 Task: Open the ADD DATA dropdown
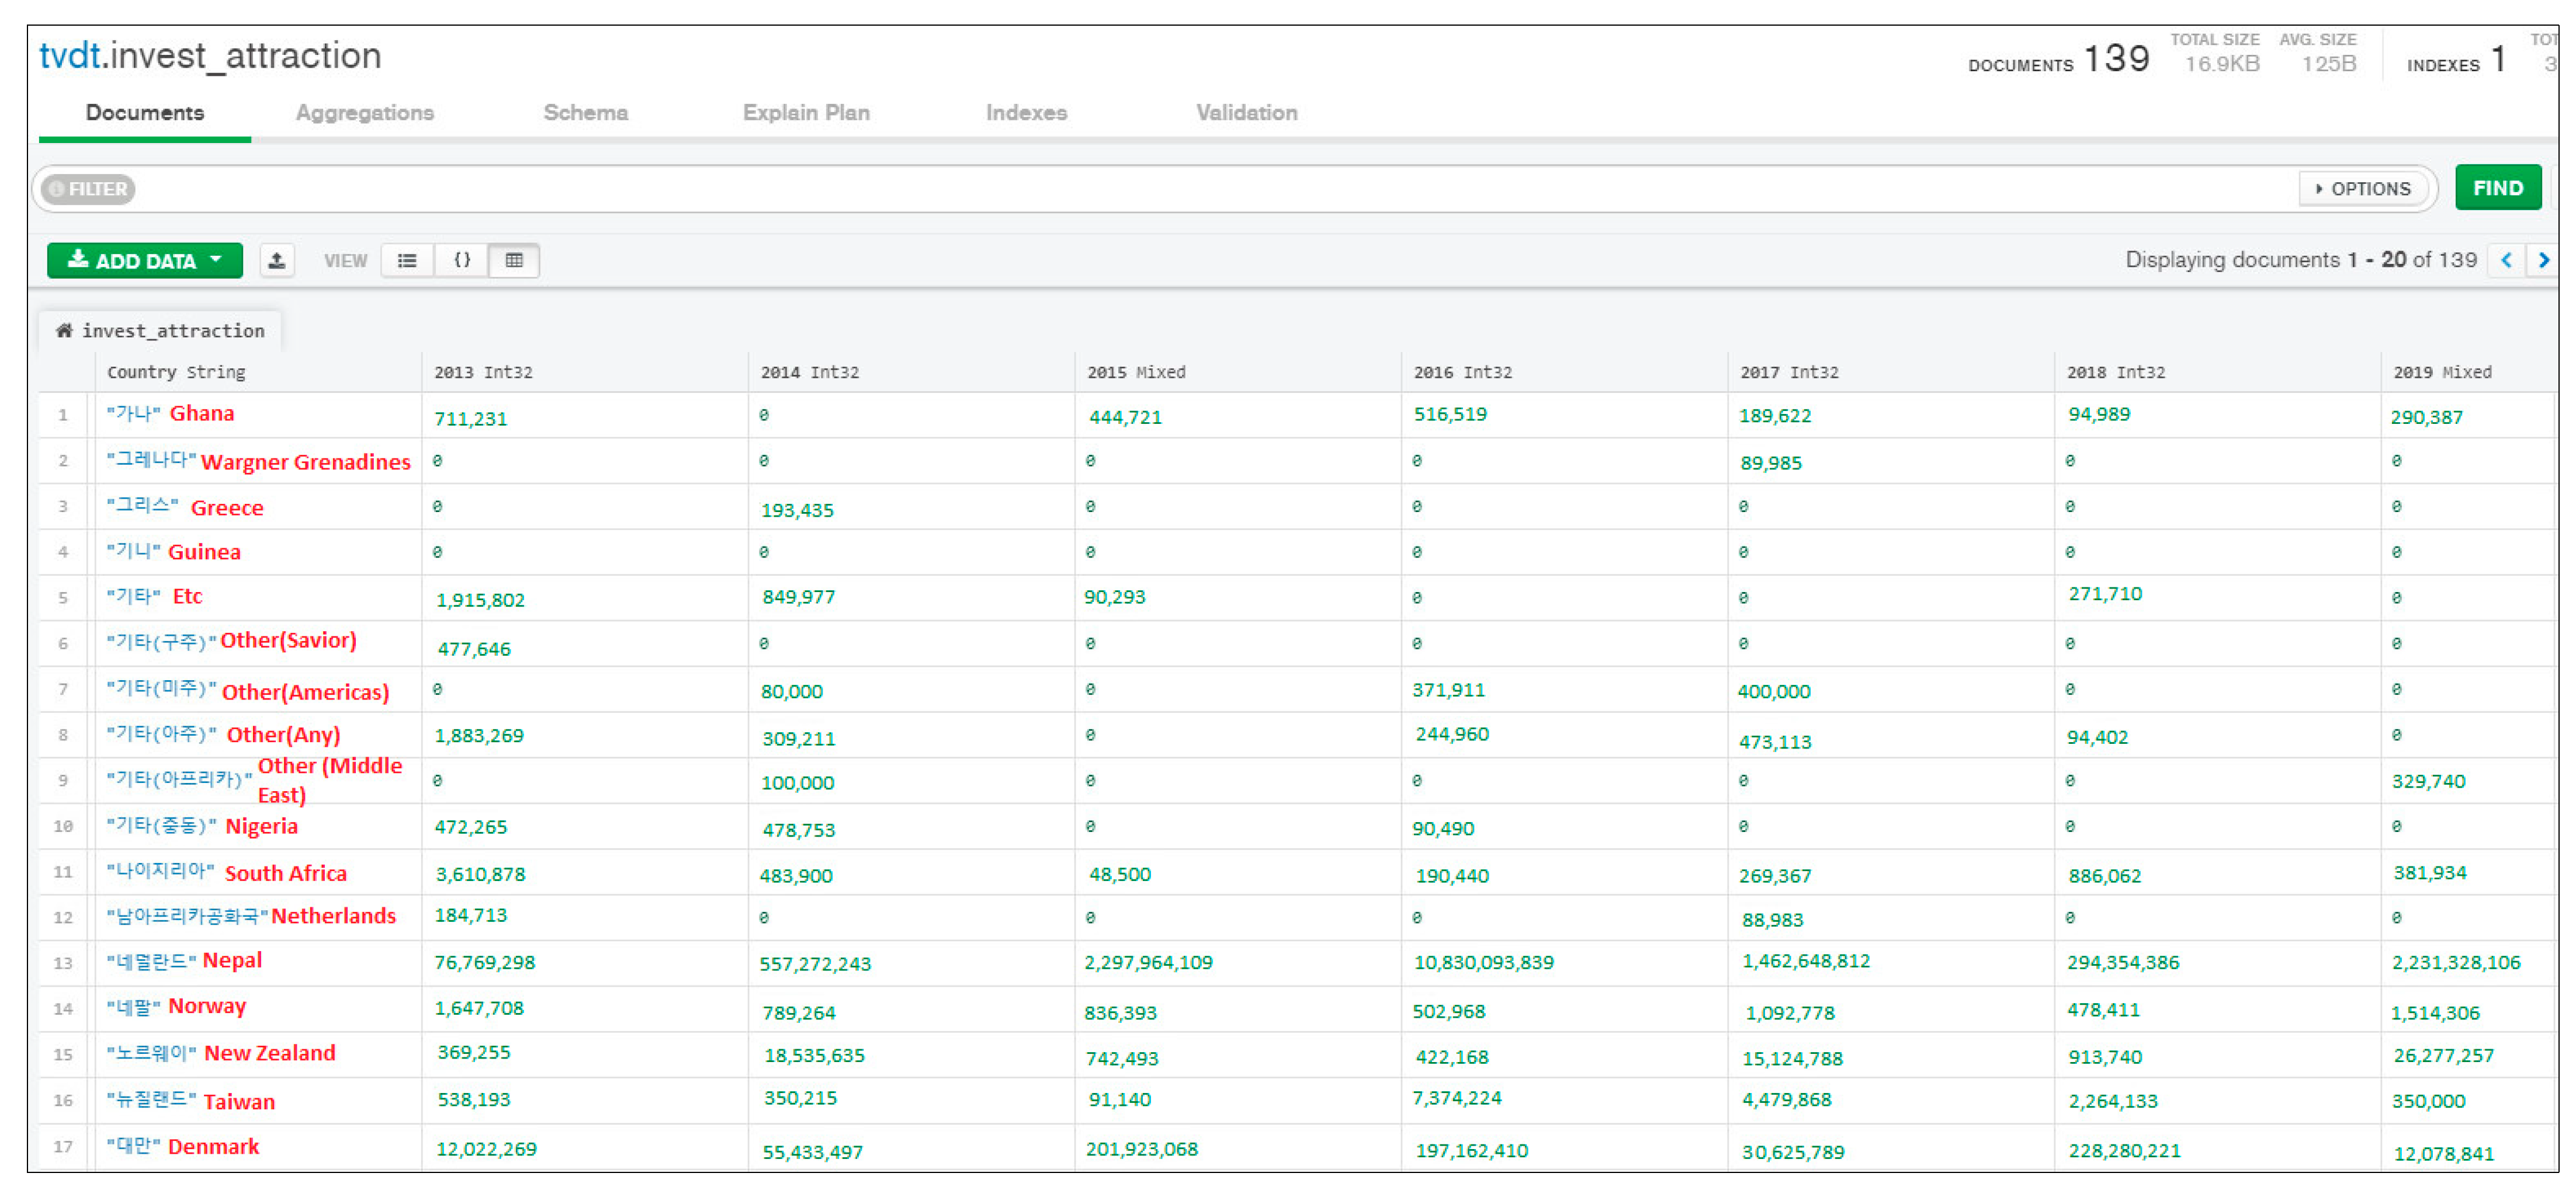tap(145, 261)
